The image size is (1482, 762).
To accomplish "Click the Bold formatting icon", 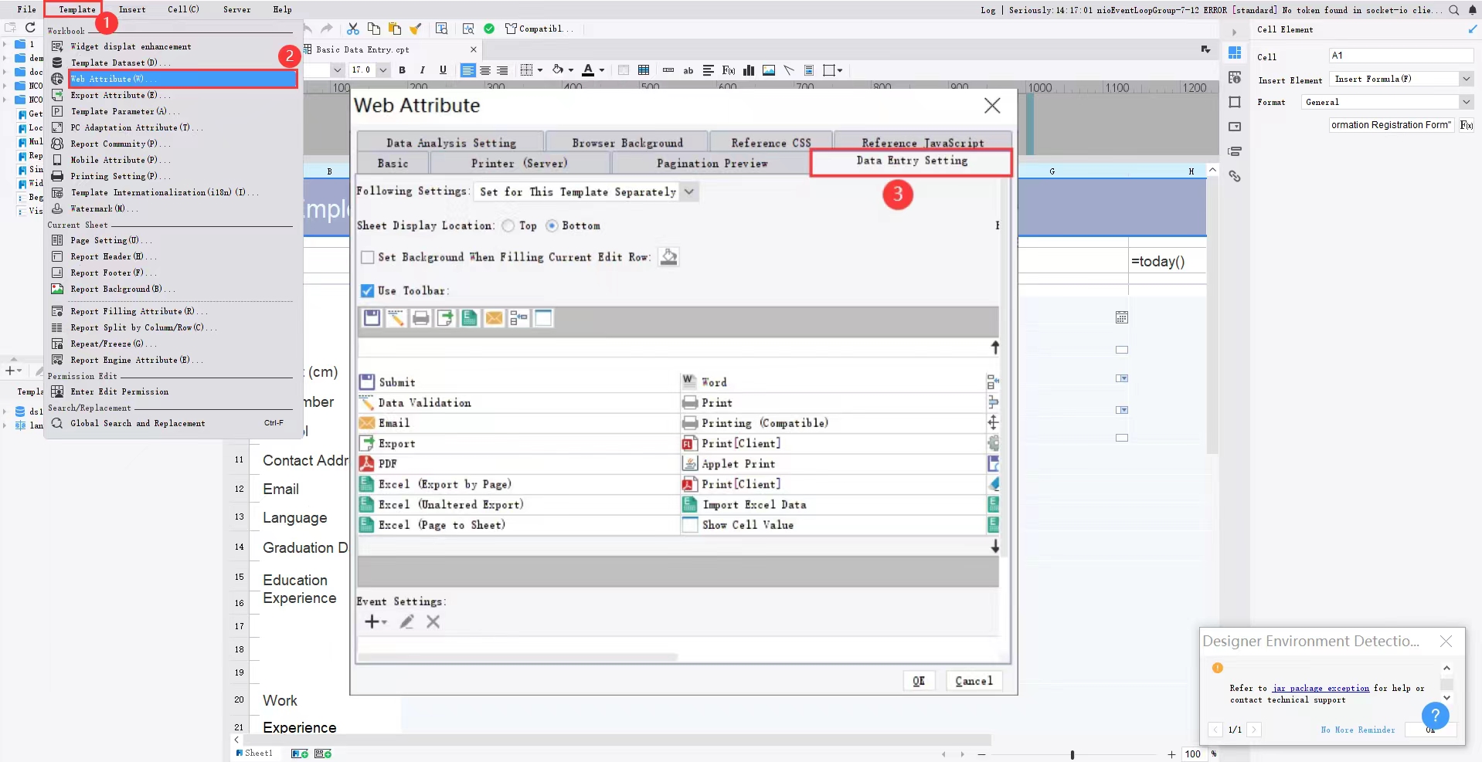I will pos(402,70).
